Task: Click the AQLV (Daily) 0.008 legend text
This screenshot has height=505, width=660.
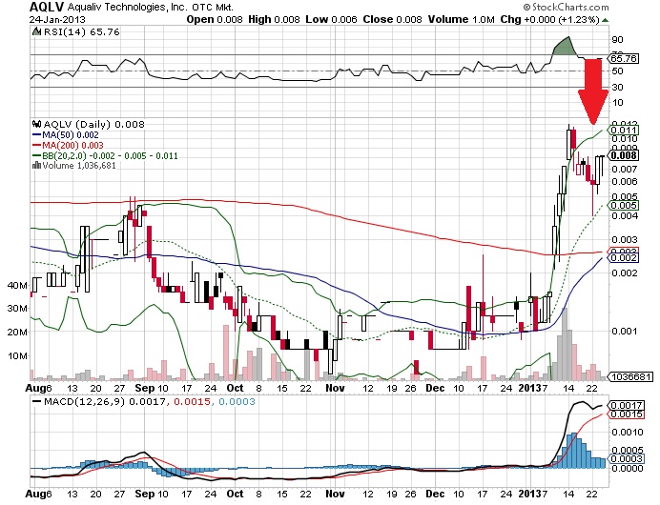Action: [93, 125]
